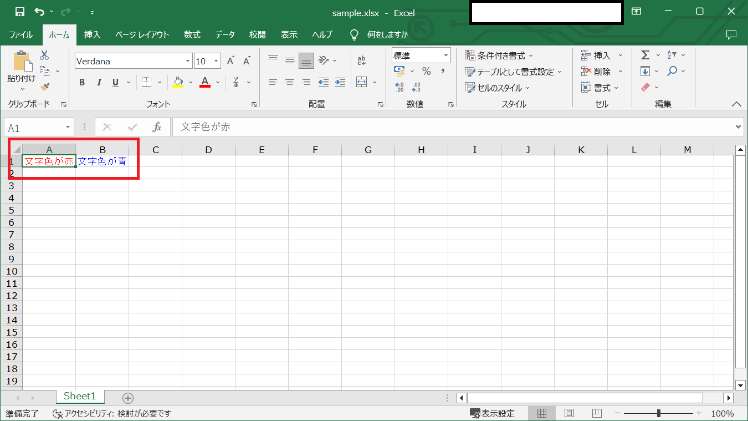Click the Wrap Text icon
This screenshot has width=748, height=421.
(362, 60)
